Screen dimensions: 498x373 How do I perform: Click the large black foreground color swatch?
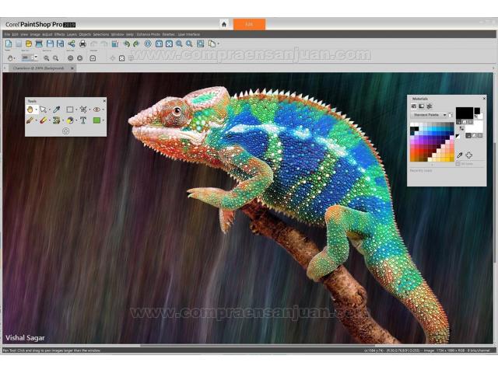pyautogui.click(x=465, y=113)
